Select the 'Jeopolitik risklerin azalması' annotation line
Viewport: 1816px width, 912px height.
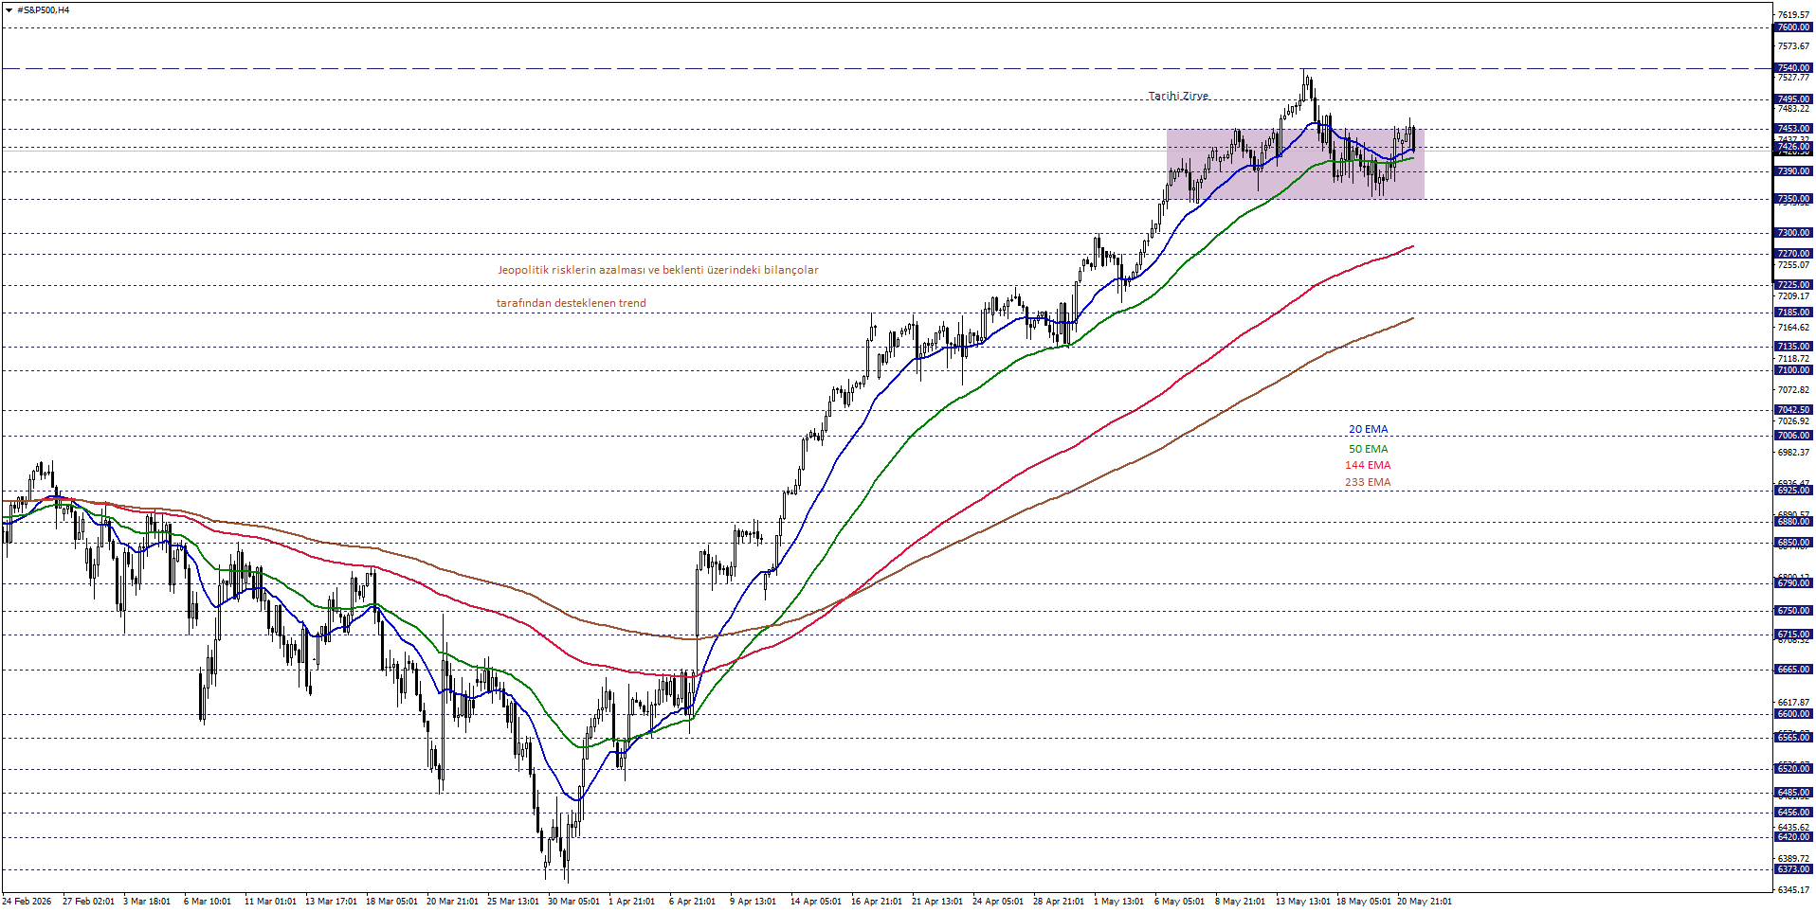coord(658,270)
